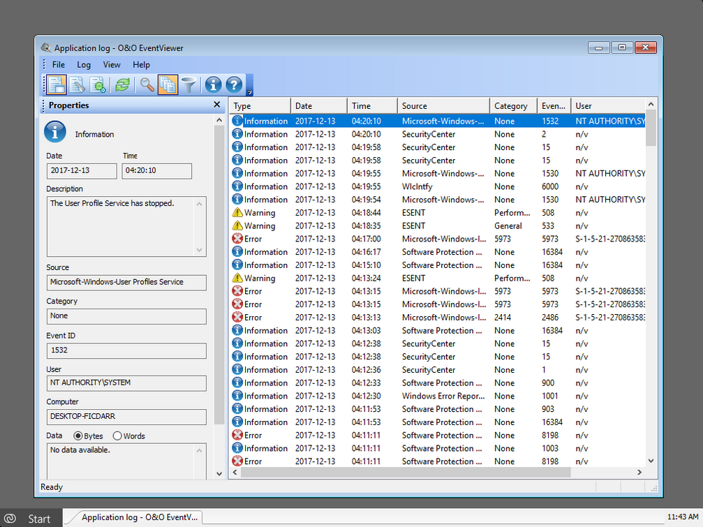Open the Log menu

point(84,65)
